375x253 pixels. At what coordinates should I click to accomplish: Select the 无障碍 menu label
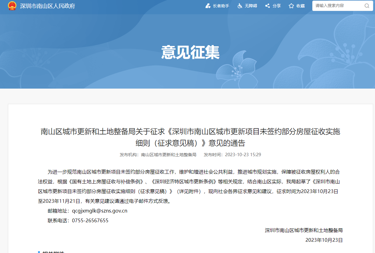coord(251,6)
